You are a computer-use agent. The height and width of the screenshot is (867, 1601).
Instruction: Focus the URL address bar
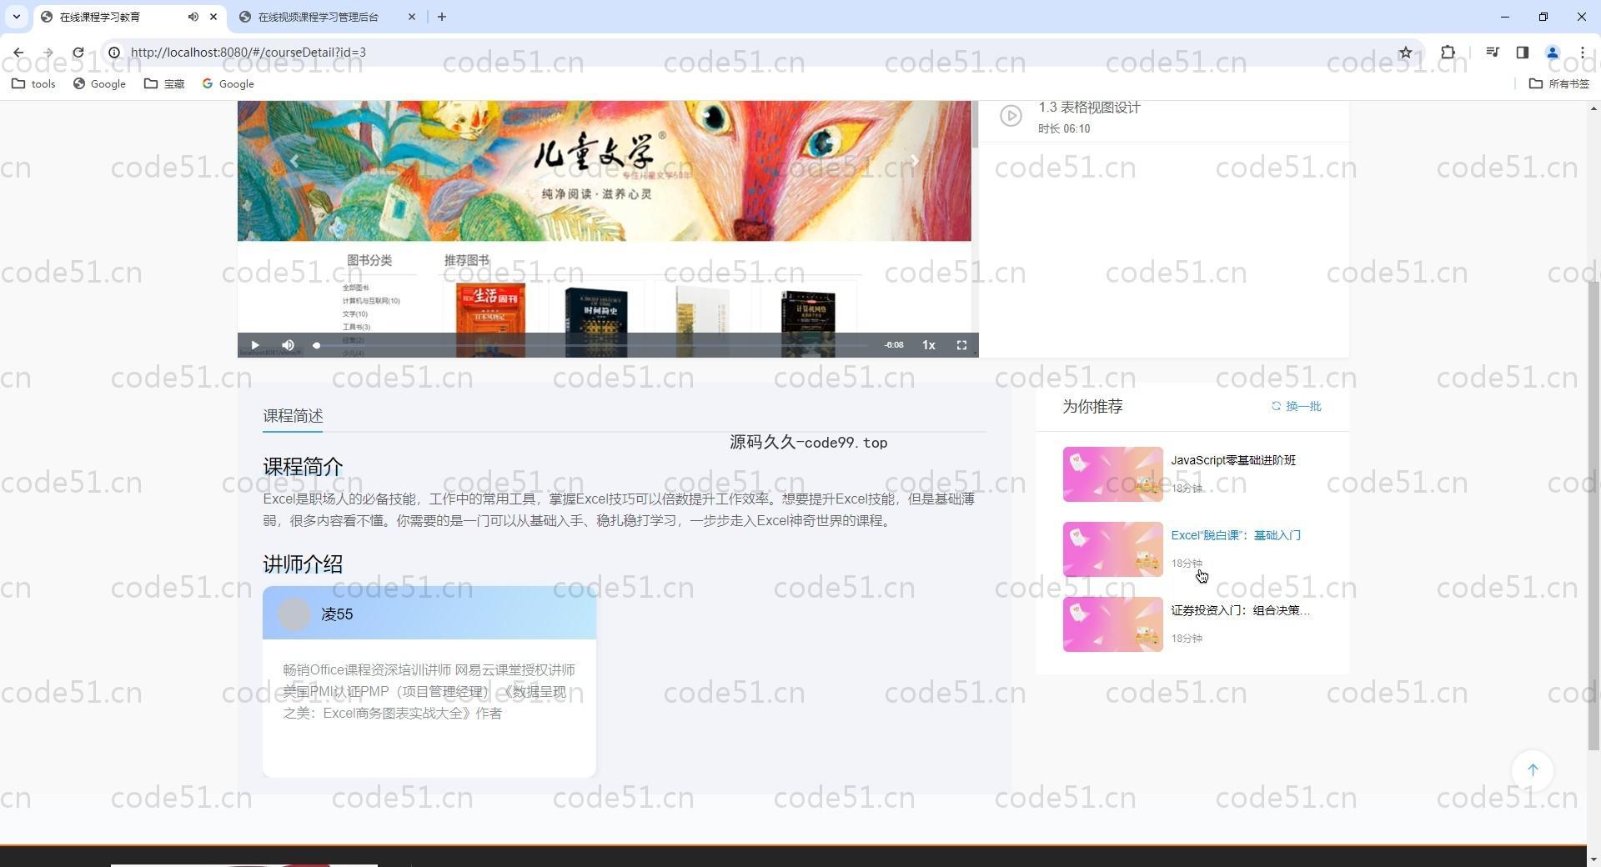tap(750, 53)
